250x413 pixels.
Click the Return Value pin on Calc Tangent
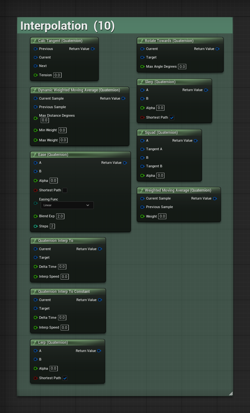(92, 49)
